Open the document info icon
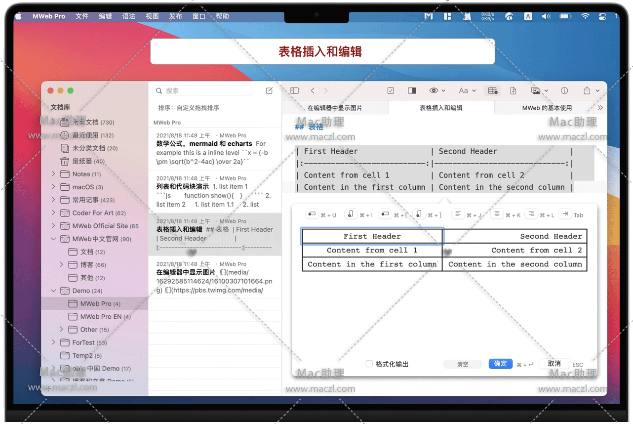 (x=564, y=91)
